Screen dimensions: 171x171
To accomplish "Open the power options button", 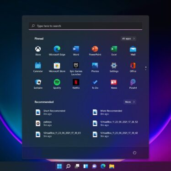I will pos(134,153).
